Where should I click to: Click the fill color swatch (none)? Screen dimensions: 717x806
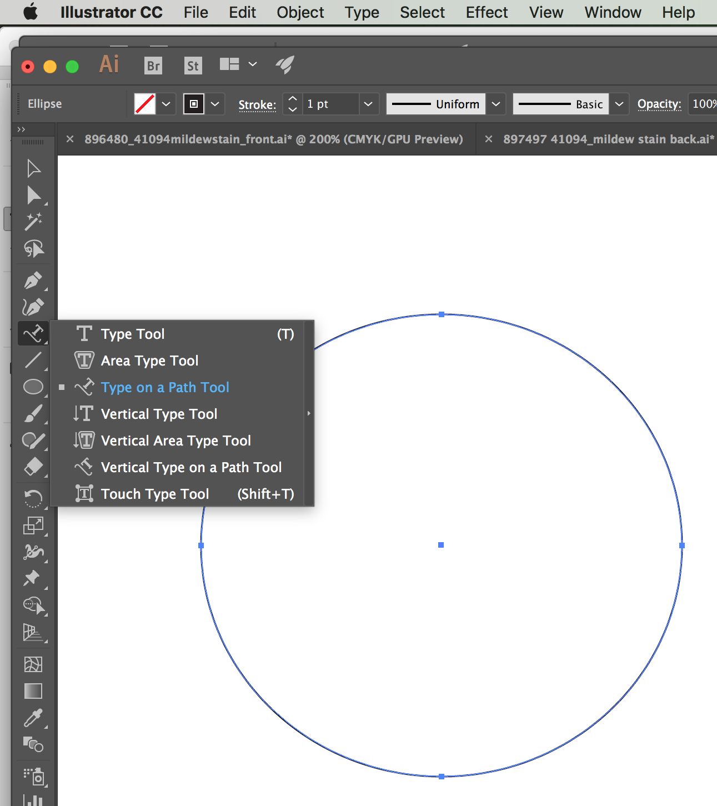[x=145, y=104]
